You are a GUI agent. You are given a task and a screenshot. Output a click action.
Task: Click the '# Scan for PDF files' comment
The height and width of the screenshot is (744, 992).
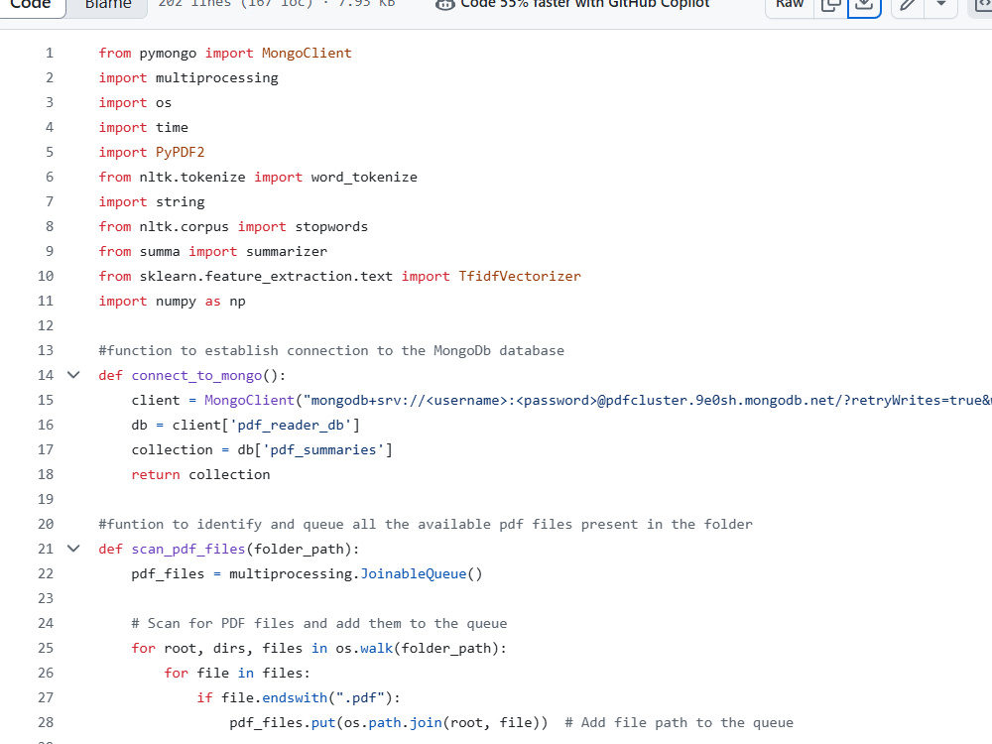(319, 624)
